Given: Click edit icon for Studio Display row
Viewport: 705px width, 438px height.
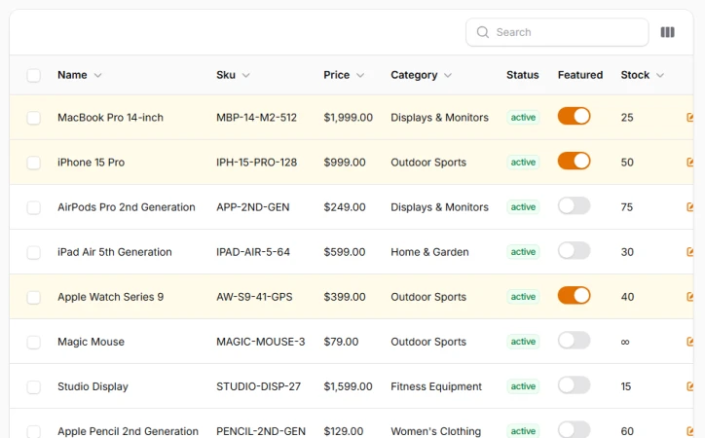Looking at the screenshot, I should coord(689,386).
